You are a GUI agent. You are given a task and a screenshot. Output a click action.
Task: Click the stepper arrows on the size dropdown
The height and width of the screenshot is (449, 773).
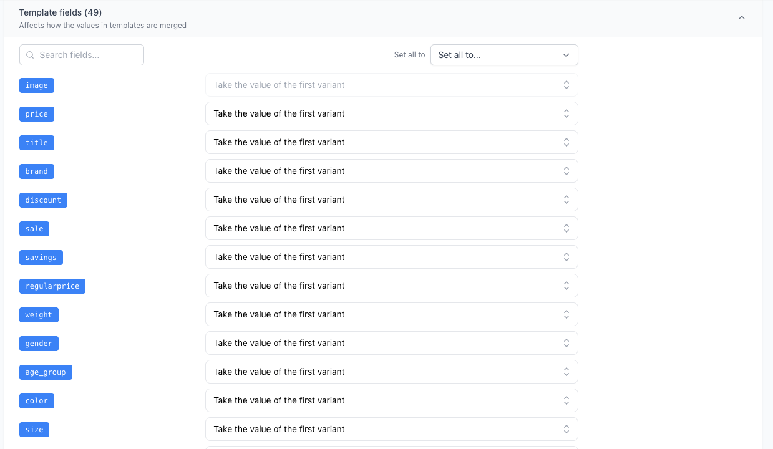pos(566,429)
